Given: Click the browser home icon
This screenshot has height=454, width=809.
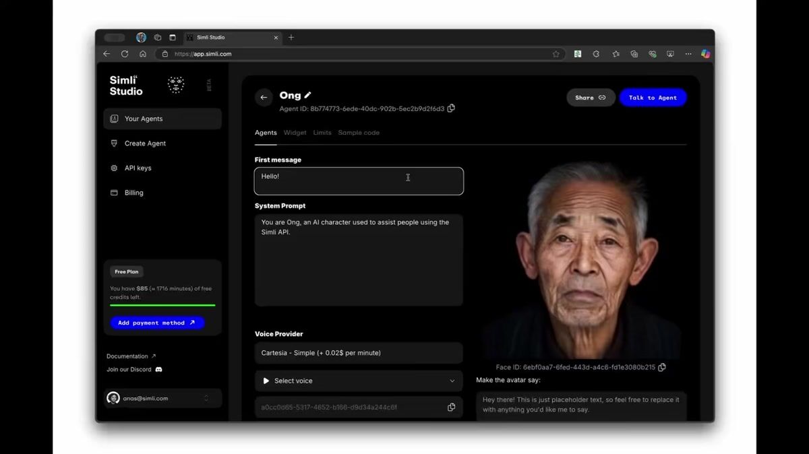Looking at the screenshot, I should point(143,54).
